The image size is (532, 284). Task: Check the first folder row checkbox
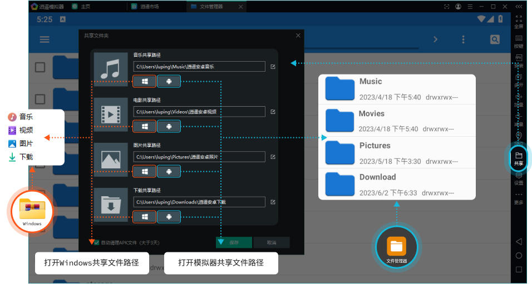click(x=40, y=67)
